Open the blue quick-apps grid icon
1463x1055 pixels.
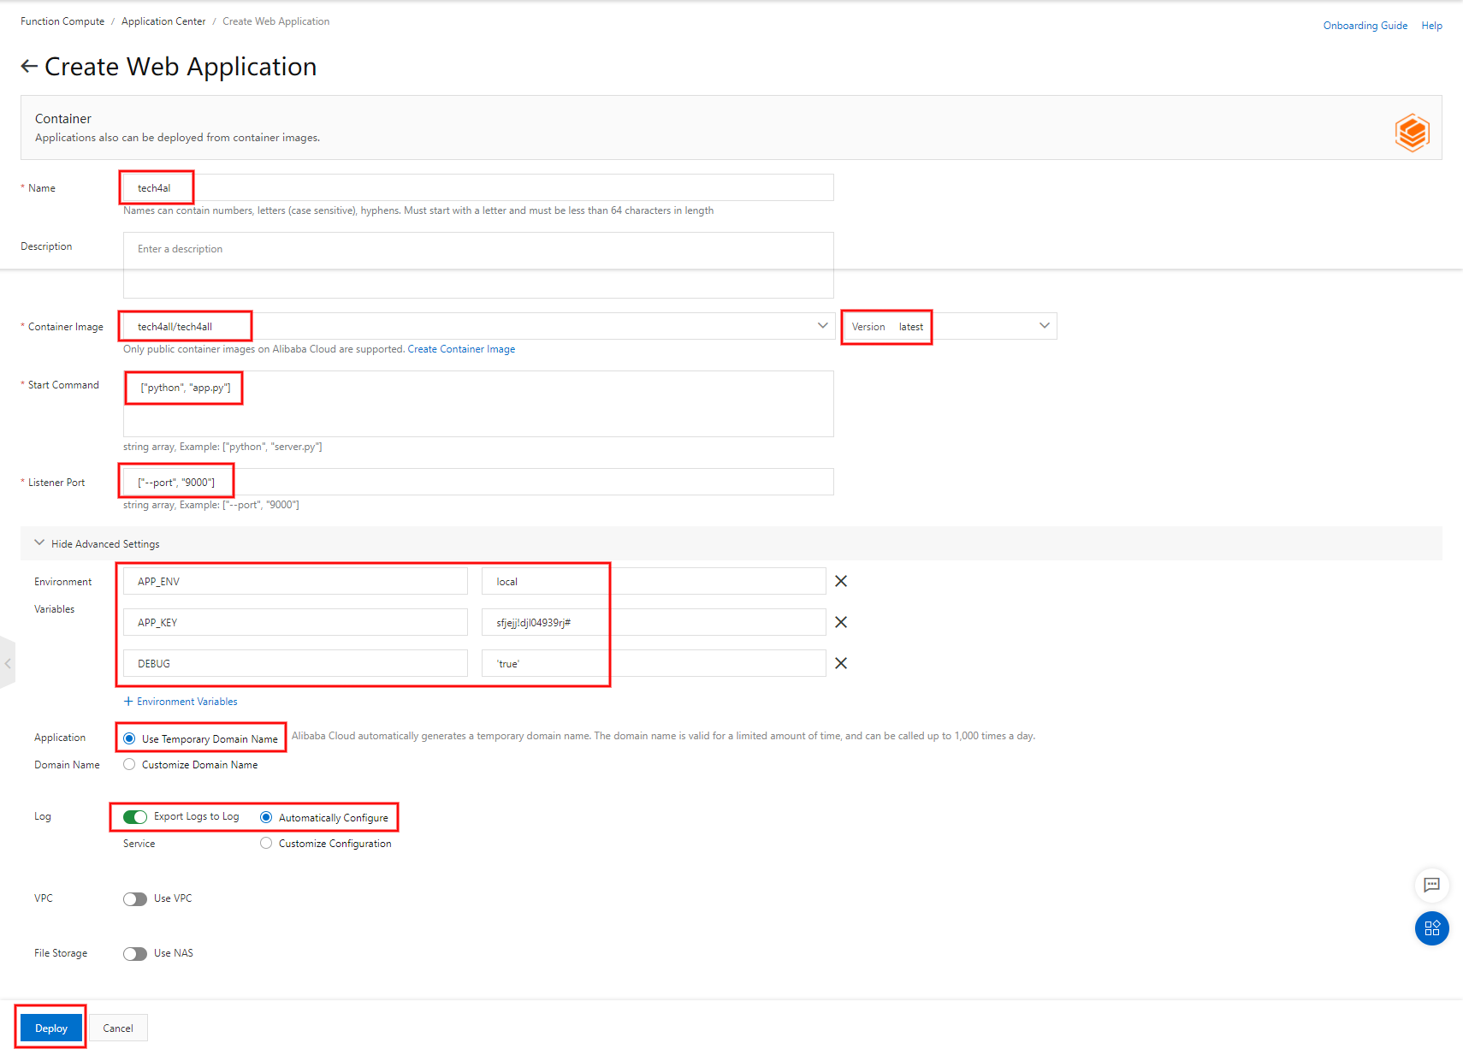[1431, 928]
